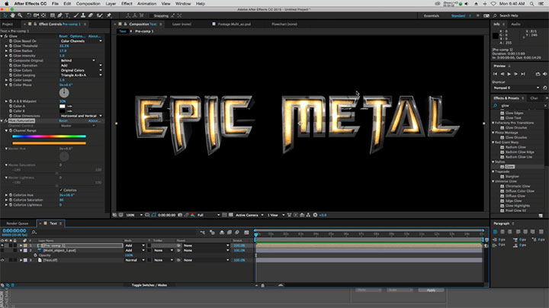Image resolution: width=549 pixels, height=308 pixels.
Task: Select the Puppet Pin tool
Action: pyautogui.click(x=109, y=15)
